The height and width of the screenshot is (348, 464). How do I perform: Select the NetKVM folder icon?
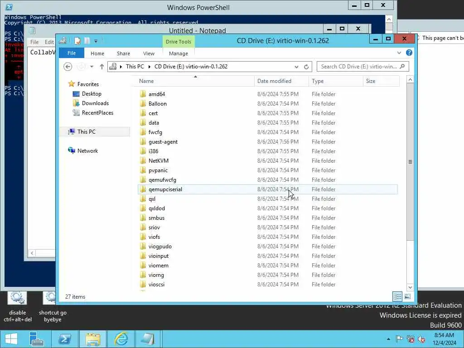[143, 161]
